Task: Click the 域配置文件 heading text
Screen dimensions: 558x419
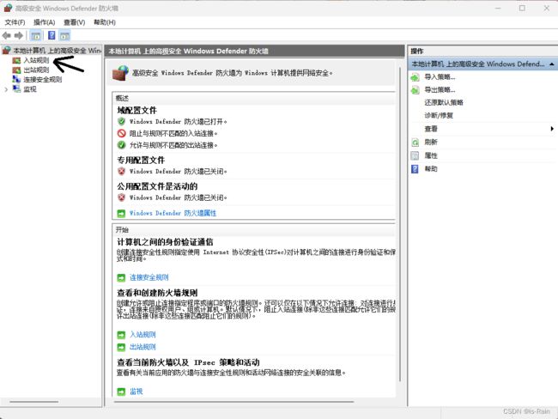Action: pos(137,111)
